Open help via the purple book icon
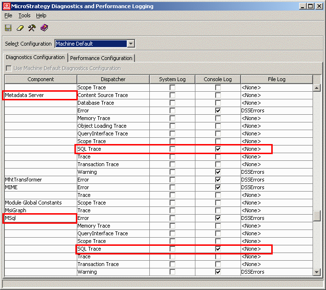 point(44,28)
